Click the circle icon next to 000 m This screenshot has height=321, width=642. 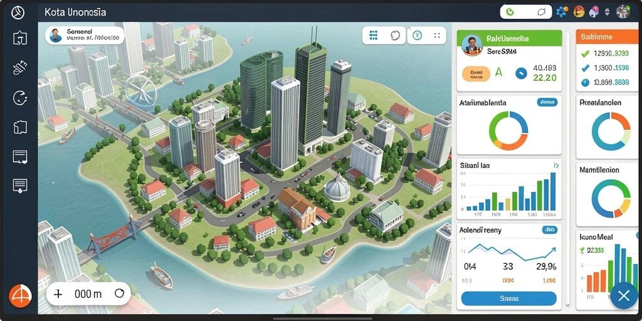point(119,293)
